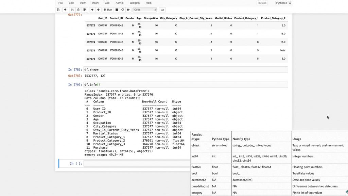The width and height of the screenshot is (348, 196).
Task: Open the Edit menu
Action: coord(71,3)
